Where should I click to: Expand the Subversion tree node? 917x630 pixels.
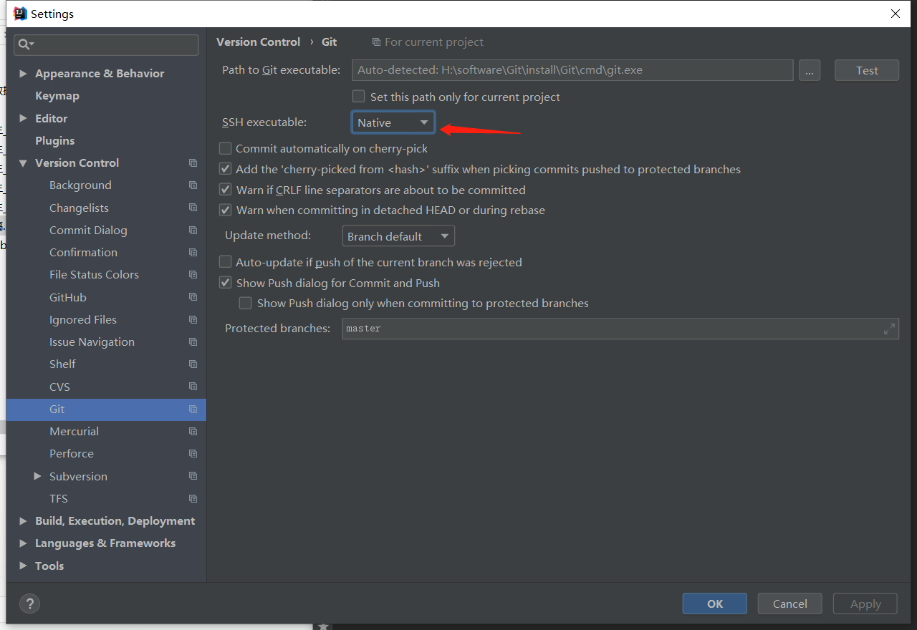pos(38,475)
